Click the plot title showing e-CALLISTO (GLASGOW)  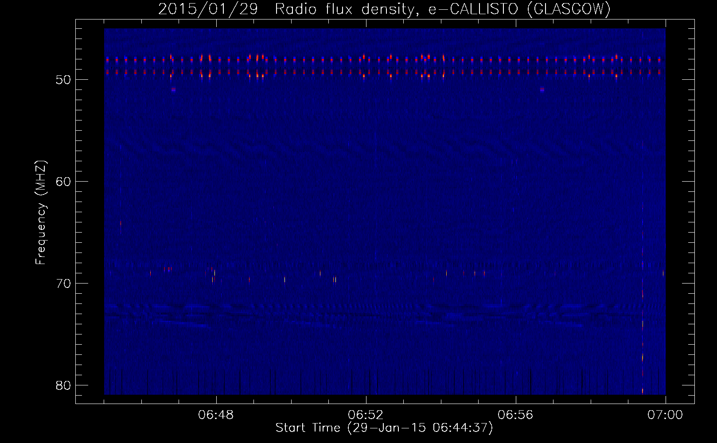(x=384, y=9)
